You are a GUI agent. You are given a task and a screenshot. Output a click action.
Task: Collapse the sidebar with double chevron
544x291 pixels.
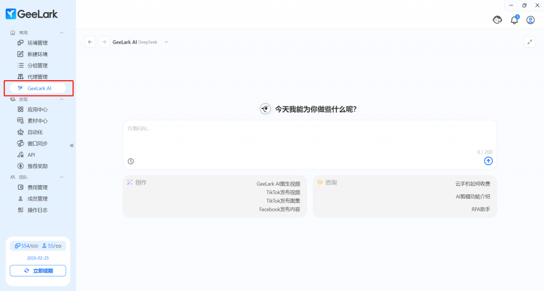[x=72, y=145]
